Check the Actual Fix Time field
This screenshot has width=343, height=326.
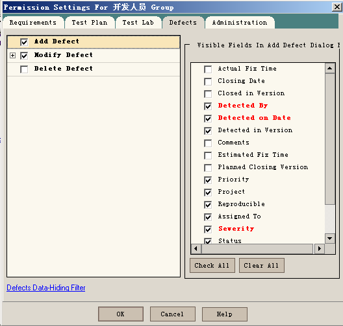[x=208, y=69]
